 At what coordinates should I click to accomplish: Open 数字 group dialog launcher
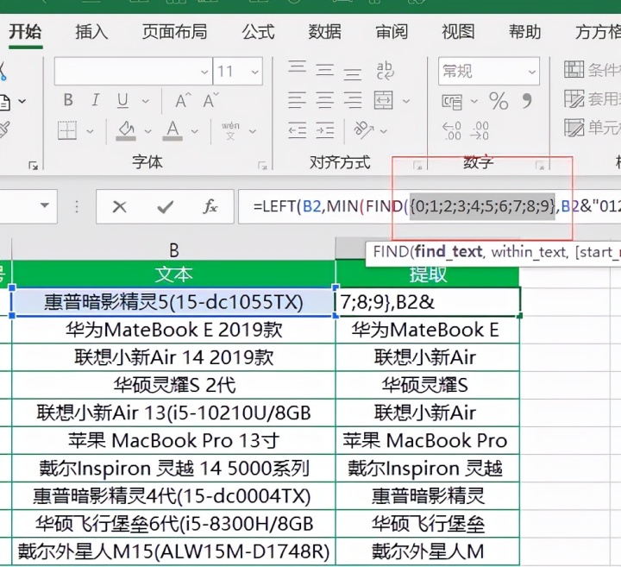click(x=540, y=166)
